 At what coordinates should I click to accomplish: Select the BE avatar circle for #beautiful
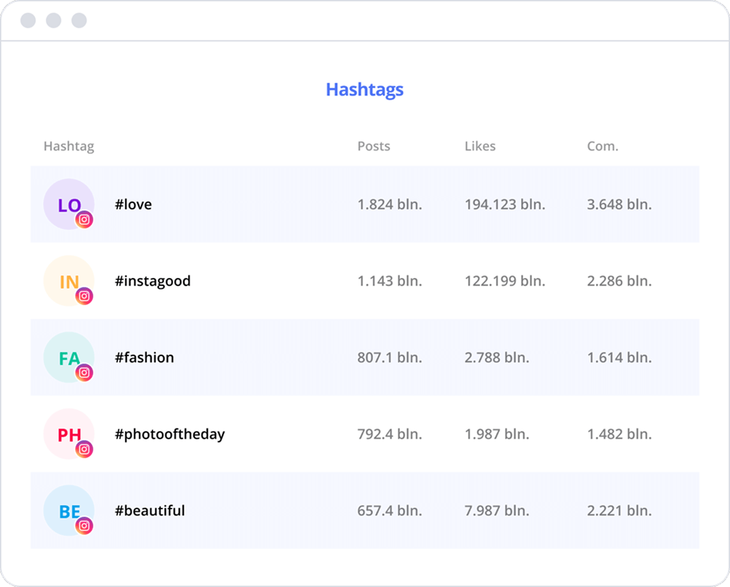coord(68,510)
